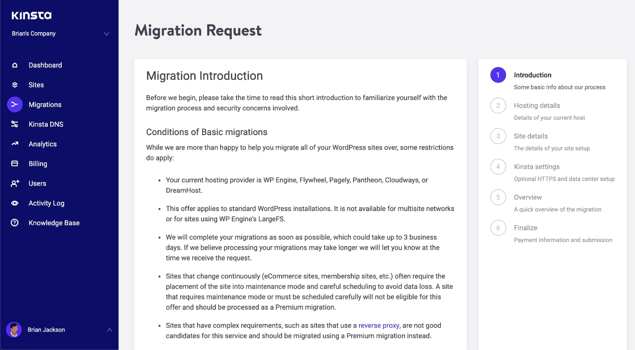Jump to the Kinsta settings step
The image size is (635, 350).
click(x=537, y=167)
